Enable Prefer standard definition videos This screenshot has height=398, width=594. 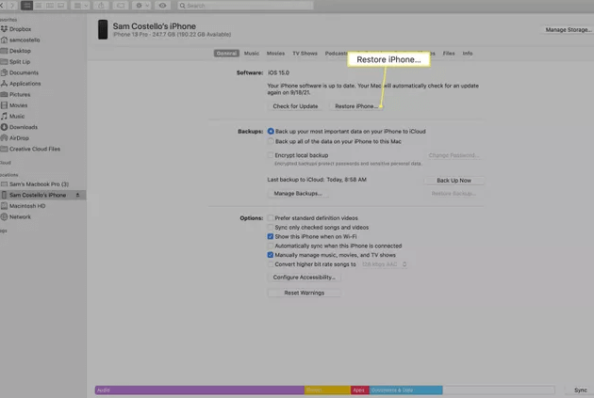pos(270,218)
